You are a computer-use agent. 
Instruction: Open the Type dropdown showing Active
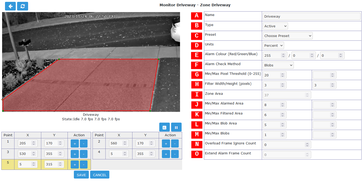coord(275,26)
